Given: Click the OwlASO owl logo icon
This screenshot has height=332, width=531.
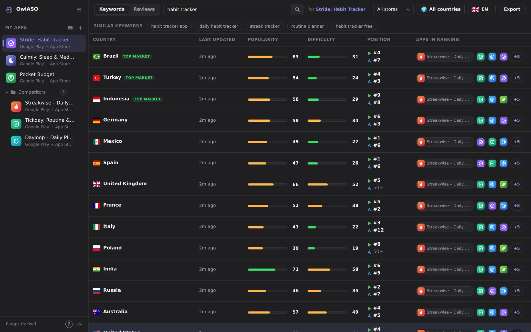Looking at the screenshot, I should pos(9,10).
